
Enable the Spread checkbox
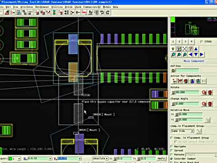coord(171,150)
